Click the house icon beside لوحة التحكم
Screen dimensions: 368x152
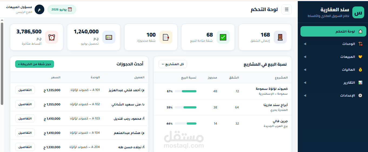point(360,31)
